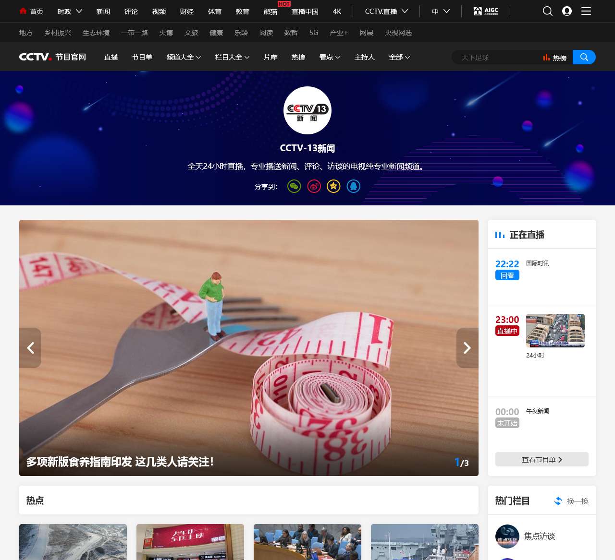Open the 主持人 nav item
Viewport: 615px width, 560px height.
[365, 57]
